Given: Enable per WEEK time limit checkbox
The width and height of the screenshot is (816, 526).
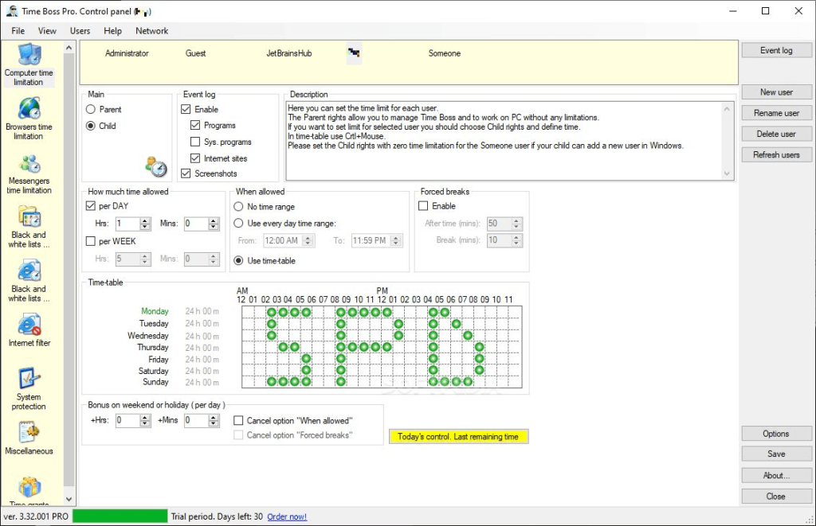Looking at the screenshot, I should (91, 241).
